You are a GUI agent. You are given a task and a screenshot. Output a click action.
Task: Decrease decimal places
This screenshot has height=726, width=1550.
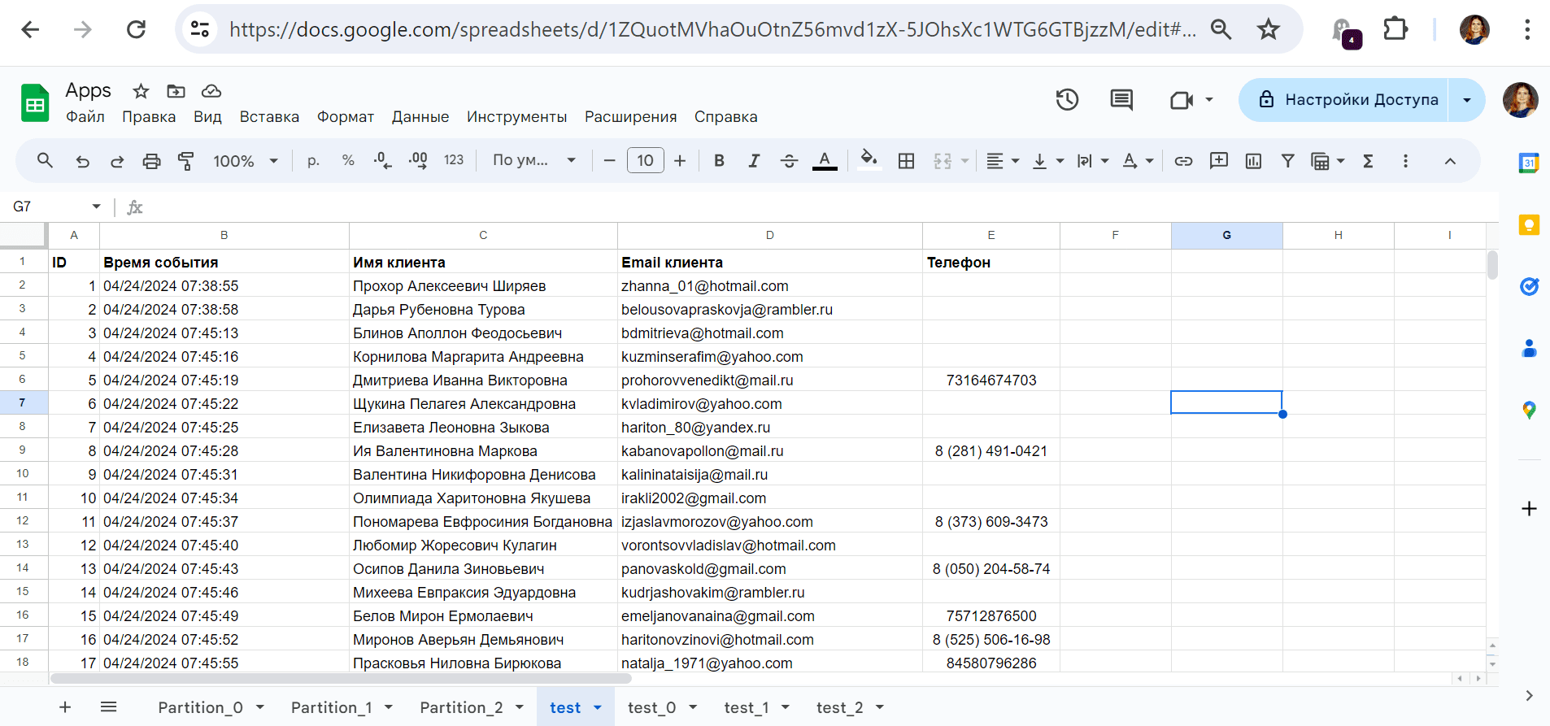(x=382, y=161)
